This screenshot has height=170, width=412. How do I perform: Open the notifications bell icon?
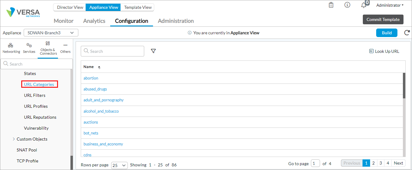(x=363, y=5)
